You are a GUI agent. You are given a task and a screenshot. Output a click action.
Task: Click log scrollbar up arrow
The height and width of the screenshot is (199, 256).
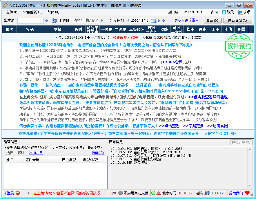click(x=250, y=149)
